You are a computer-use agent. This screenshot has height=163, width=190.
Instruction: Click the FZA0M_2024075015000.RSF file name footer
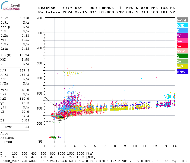pos(22,161)
